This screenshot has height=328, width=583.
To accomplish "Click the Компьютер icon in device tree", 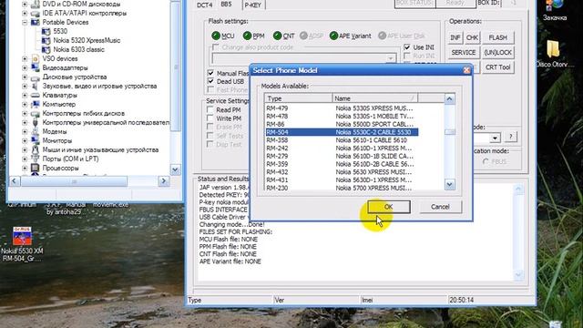I will [36, 105].
